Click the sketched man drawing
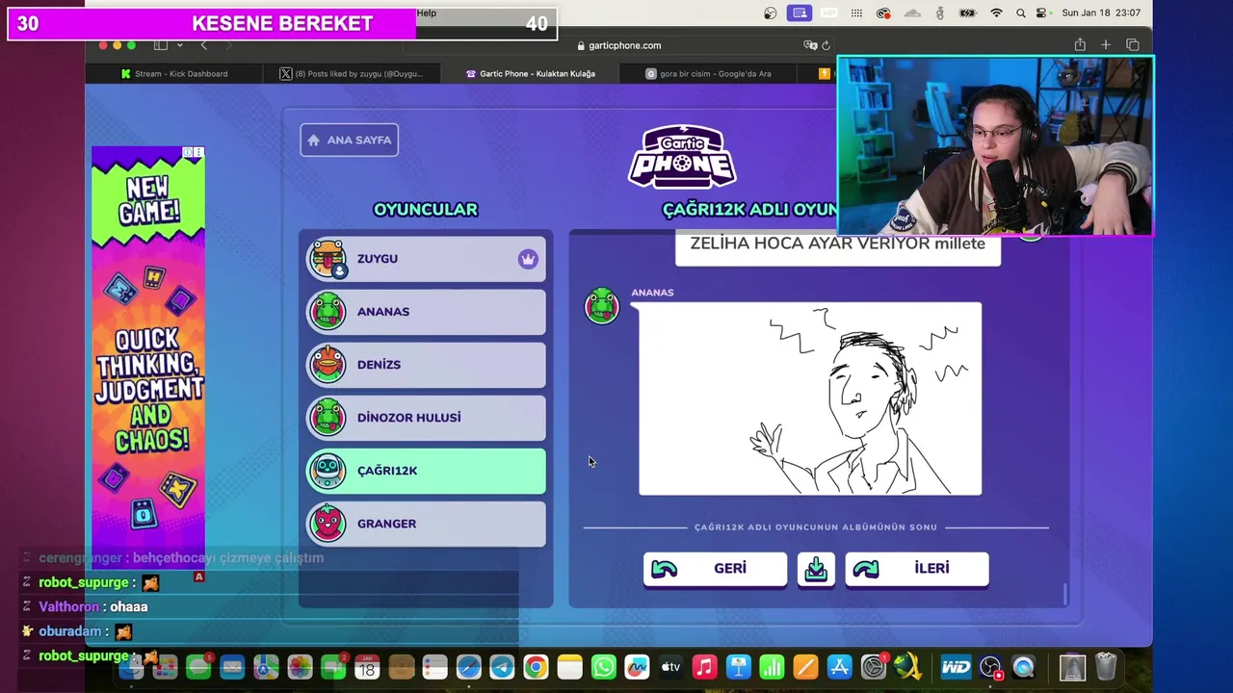The image size is (1233, 693). [x=810, y=398]
